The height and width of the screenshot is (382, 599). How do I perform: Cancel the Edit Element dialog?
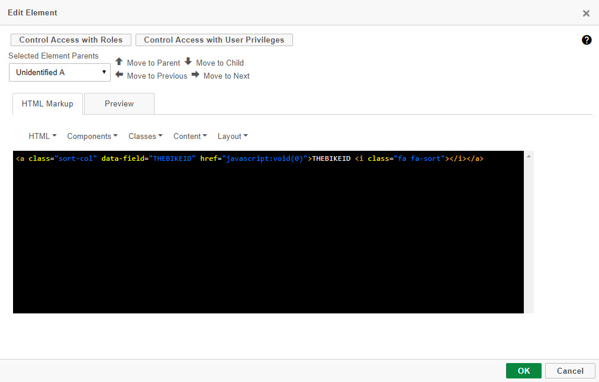click(x=570, y=371)
